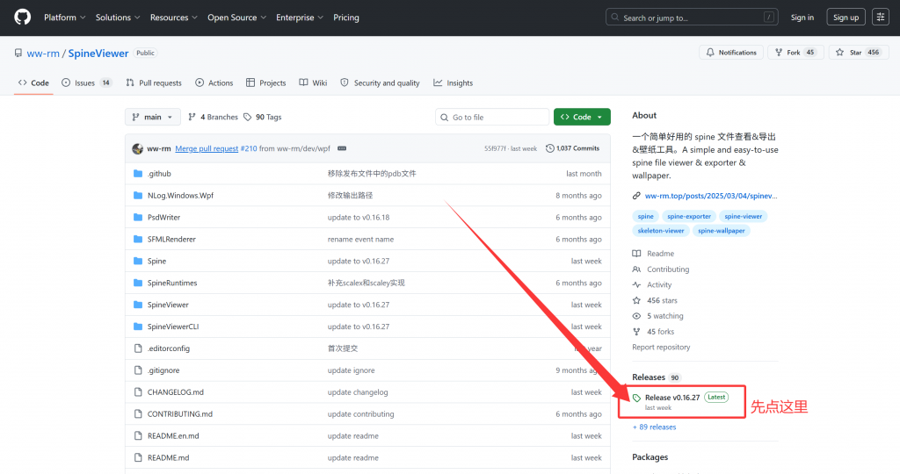
Task: Select the spine-viewer topic tag
Action: (x=743, y=216)
